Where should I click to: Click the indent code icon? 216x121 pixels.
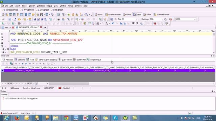pos(133,24)
